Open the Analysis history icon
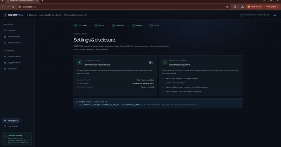 click(5, 43)
